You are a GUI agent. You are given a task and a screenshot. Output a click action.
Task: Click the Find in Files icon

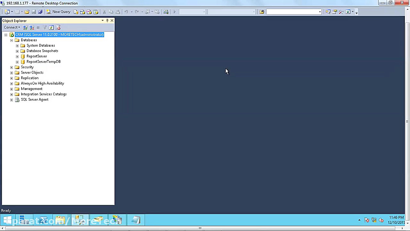(262, 12)
